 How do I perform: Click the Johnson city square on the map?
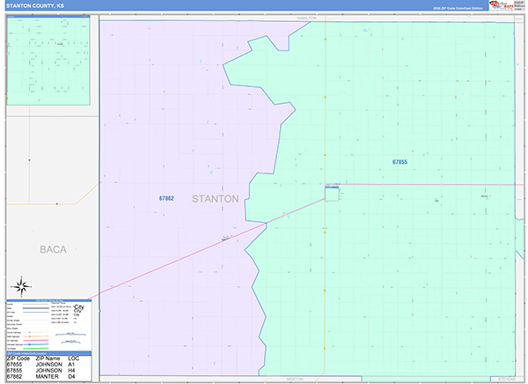[332, 194]
